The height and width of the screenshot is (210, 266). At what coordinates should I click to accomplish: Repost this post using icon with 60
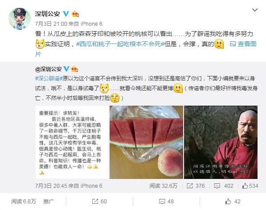click(99, 202)
